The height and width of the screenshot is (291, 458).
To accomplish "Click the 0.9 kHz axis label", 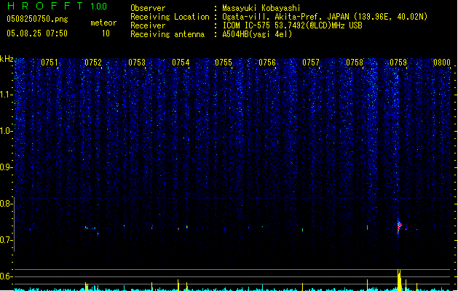I will click(x=6, y=167).
